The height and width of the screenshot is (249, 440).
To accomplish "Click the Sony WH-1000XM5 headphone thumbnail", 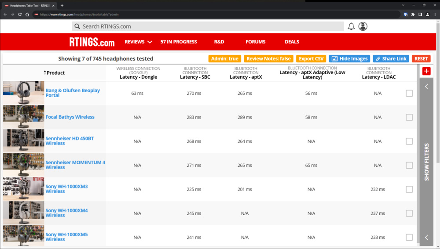I will (x=23, y=237).
